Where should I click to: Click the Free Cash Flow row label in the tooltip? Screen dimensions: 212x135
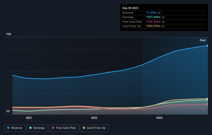pyautogui.click(x=132, y=22)
